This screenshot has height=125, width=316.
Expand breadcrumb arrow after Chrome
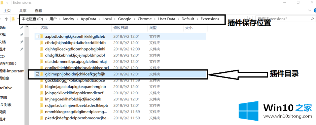click(155, 19)
